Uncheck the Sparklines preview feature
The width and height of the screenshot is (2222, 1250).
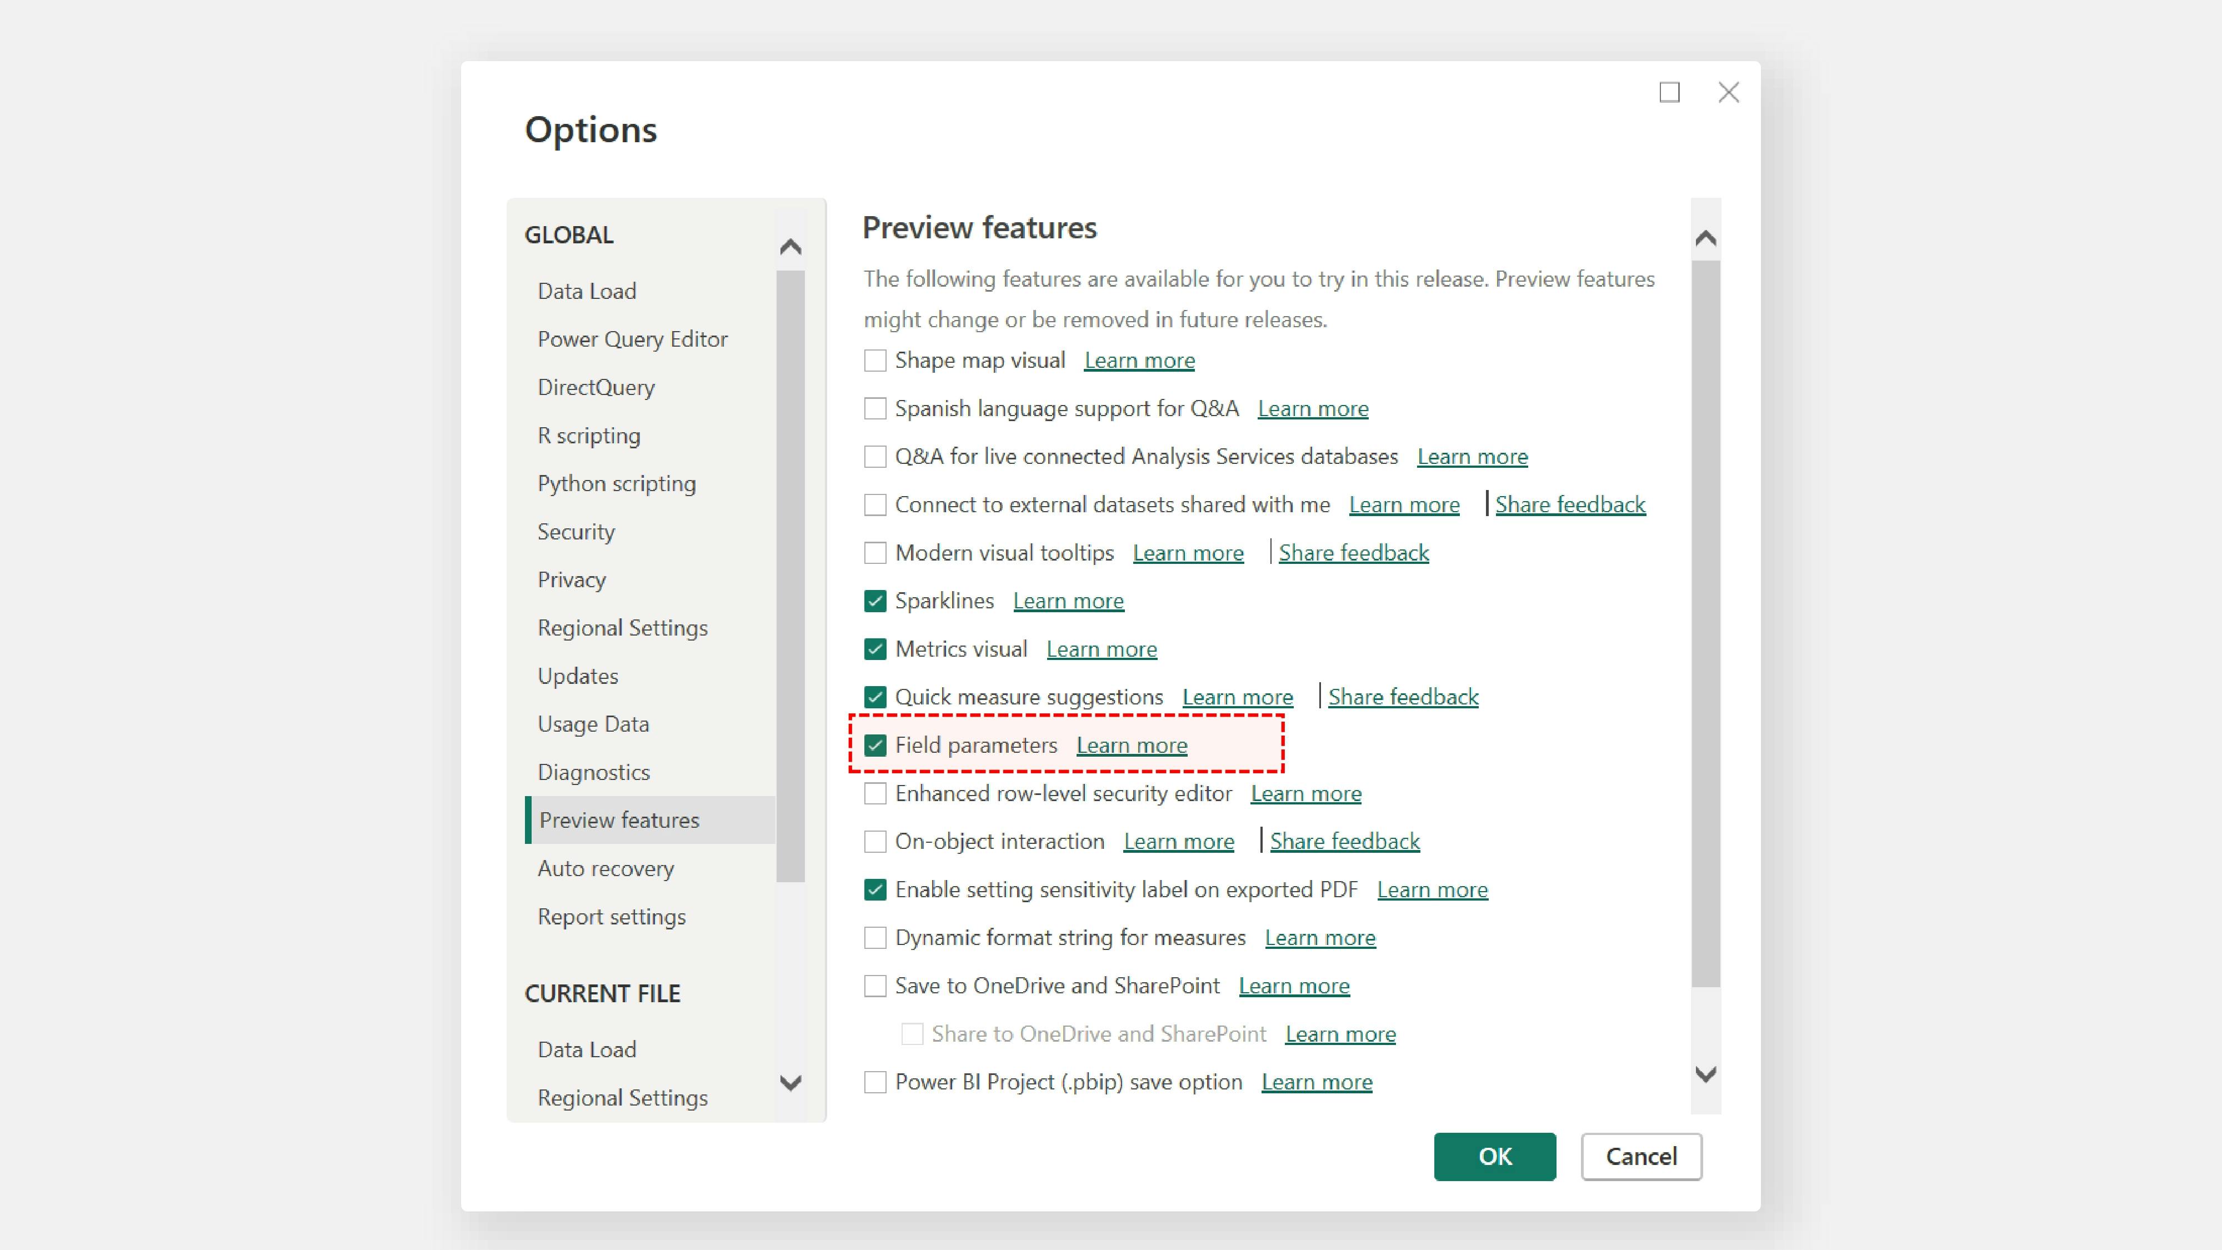pos(875,601)
